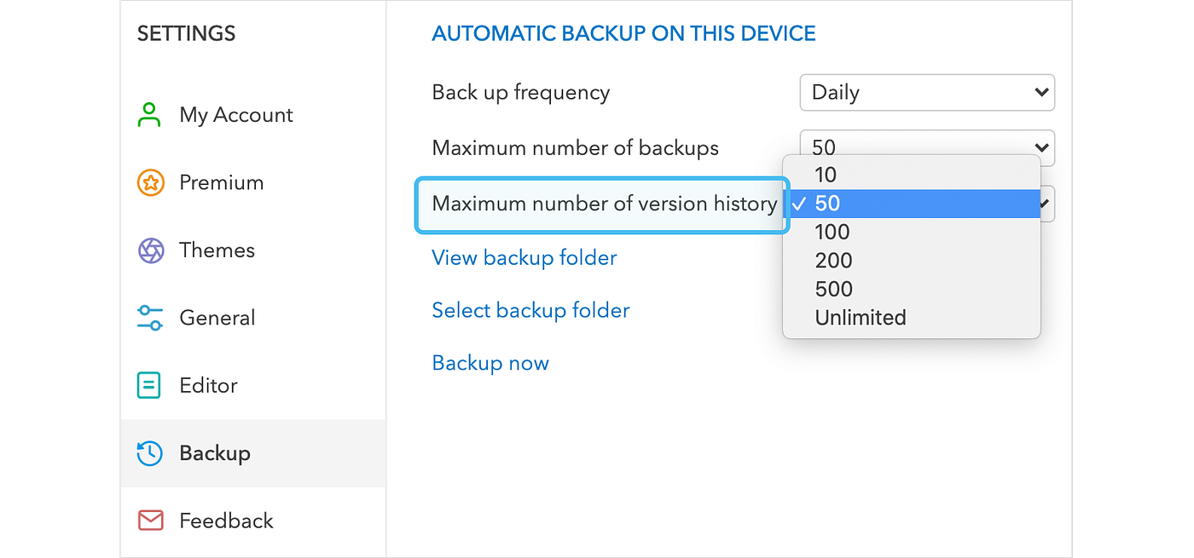1194x558 pixels.
Task: Click the Feedback envelope icon
Action: (x=150, y=521)
